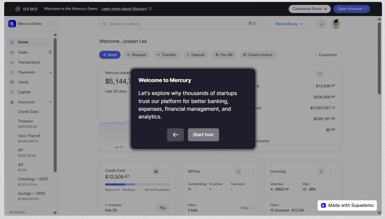The width and height of the screenshot is (385, 219).
Task: Click the credit card balance progress bar
Action: click(137, 184)
